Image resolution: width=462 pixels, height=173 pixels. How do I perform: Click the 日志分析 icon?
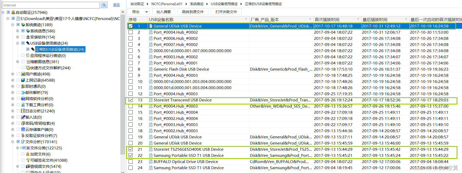(x=23, y=111)
